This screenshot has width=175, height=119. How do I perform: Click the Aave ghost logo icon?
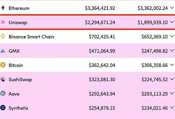[3, 94]
